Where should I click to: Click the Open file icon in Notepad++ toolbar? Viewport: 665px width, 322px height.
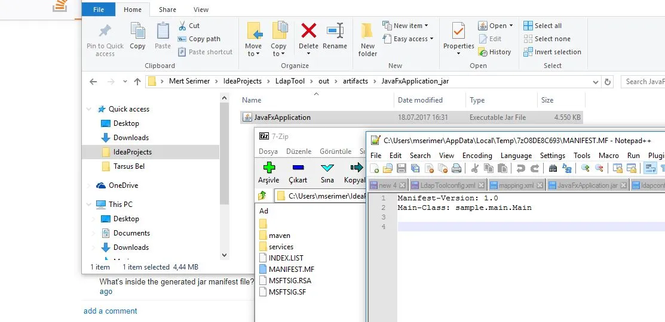(388, 168)
